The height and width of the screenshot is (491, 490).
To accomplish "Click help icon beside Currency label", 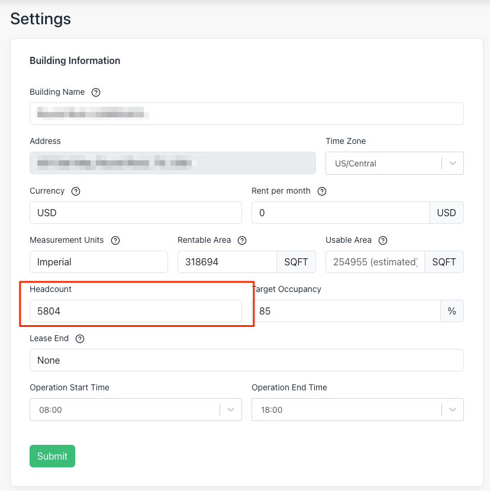I will point(76,191).
